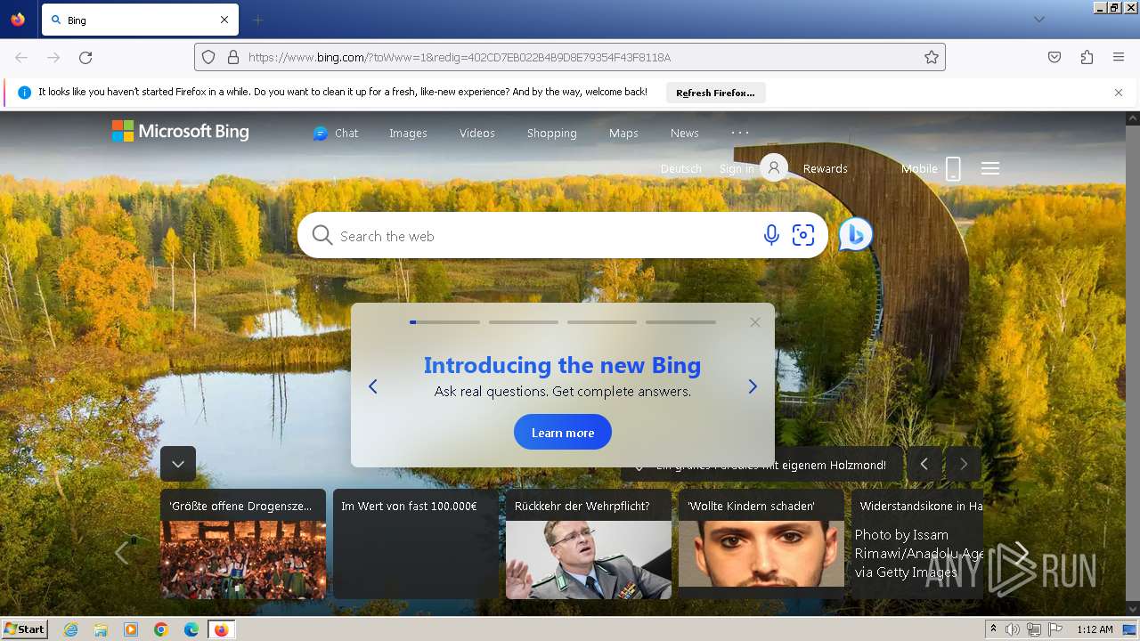Click the user profile avatar icon
The height and width of the screenshot is (641, 1140).
[x=774, y=167]
